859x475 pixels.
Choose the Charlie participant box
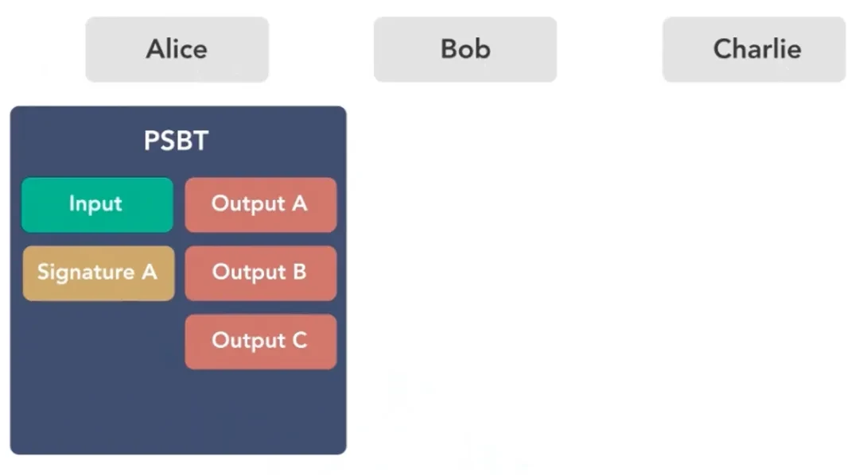[x=753, y=49]
